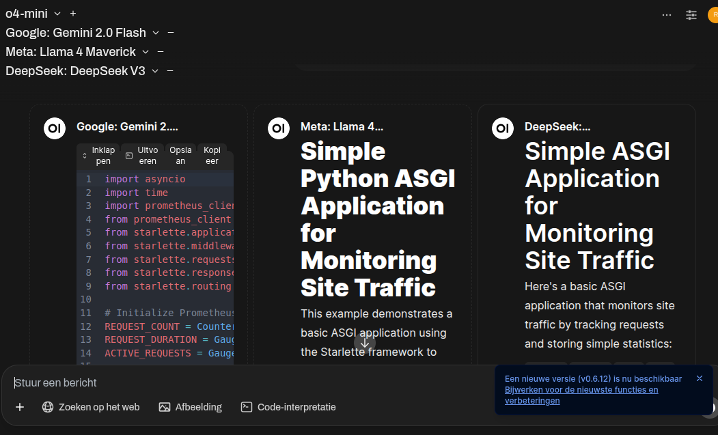Click the 'Een nieuwe versie (v0.6.12)' notification text
The width and height of the screenshot is (718, 435).
594,379
